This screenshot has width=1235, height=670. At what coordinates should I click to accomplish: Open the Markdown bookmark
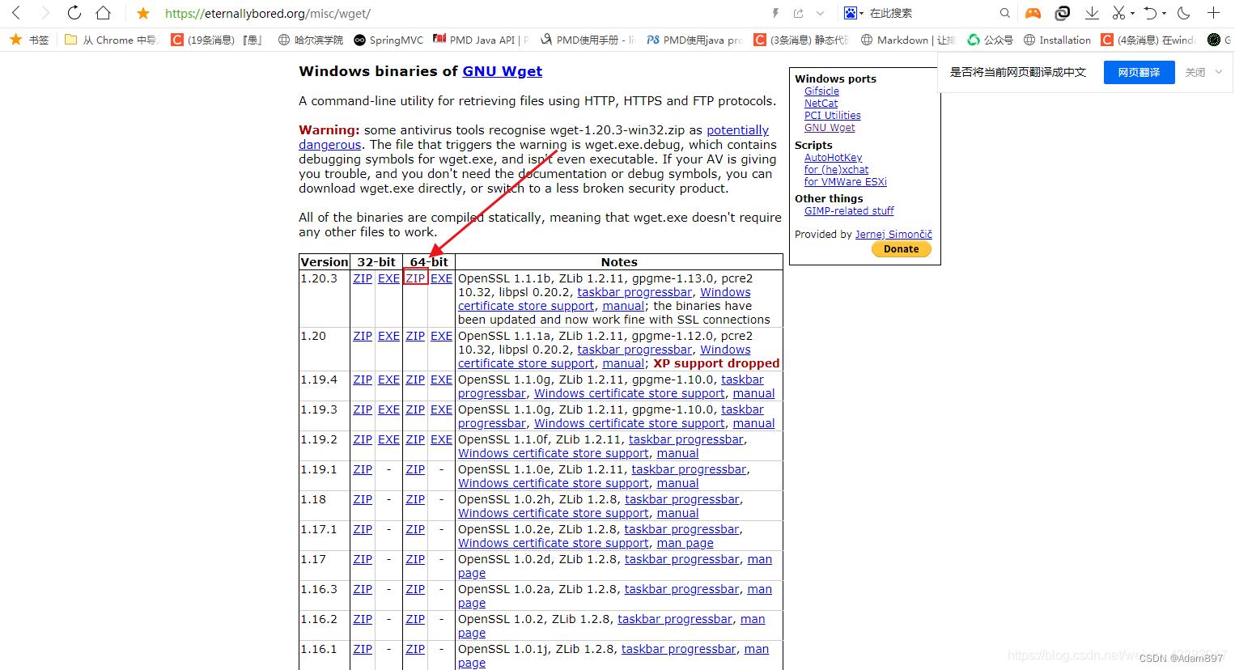908,40
